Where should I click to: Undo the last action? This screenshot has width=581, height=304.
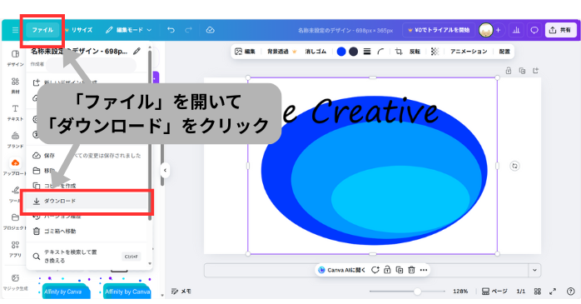click(x=171, y=30)
